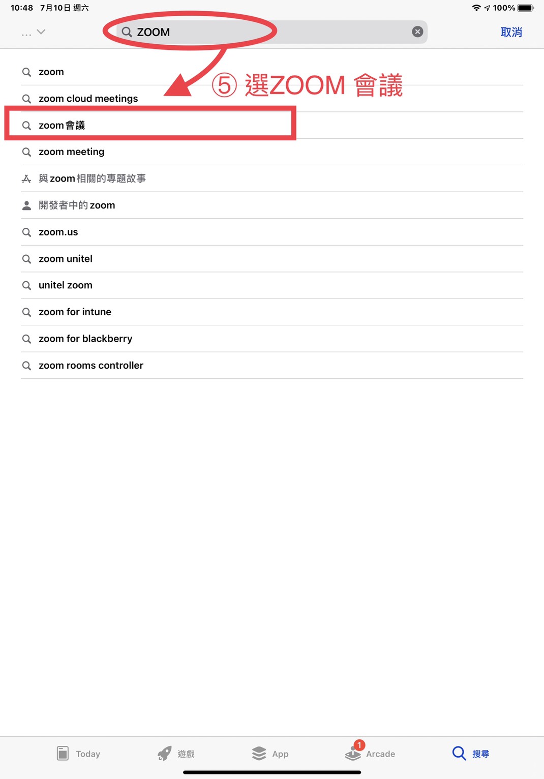The image size is (544, 779).
Task: Tap the three-dots menu at top left
Action: coord(26,35)
